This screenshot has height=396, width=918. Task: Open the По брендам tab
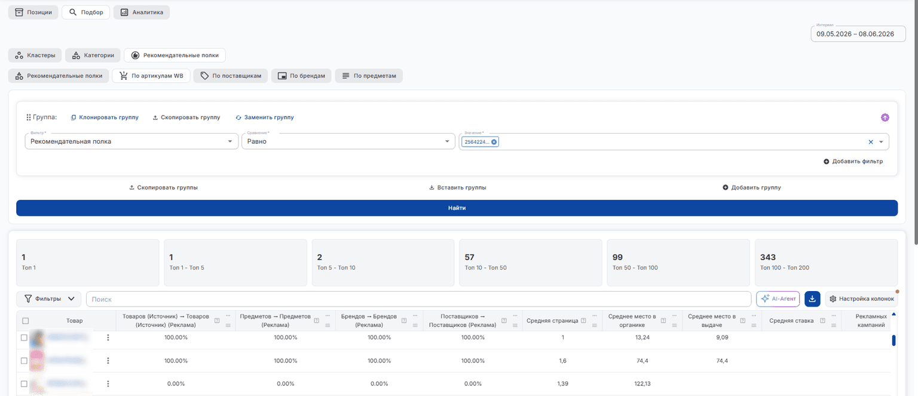point(301,76)
